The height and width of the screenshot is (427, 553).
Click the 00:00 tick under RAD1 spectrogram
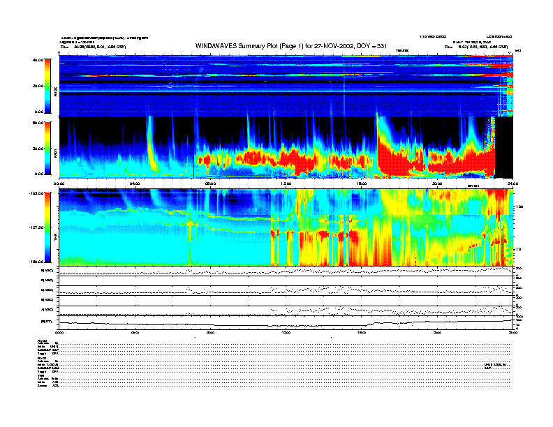[x=60, y=183]
